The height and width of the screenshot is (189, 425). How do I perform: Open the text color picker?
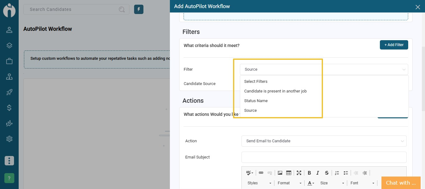click(x=311, y=183)
